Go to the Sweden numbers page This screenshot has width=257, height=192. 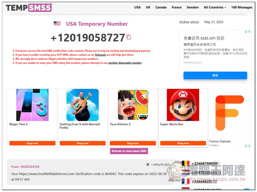point(192,7)
